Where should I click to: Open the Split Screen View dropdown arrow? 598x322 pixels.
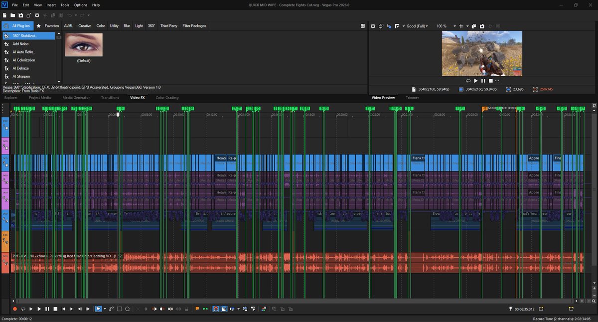[404, 26]
